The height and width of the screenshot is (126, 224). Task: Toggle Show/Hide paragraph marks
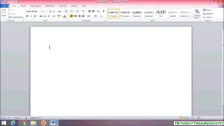click(104, 11)
